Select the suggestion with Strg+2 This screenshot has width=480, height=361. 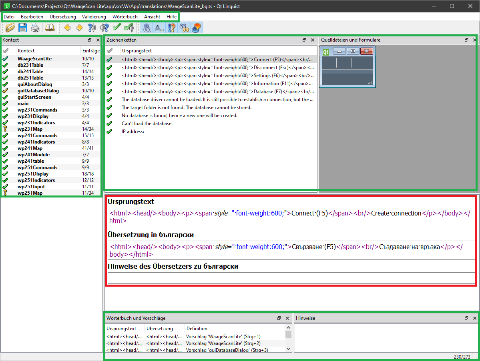(195, 343)
